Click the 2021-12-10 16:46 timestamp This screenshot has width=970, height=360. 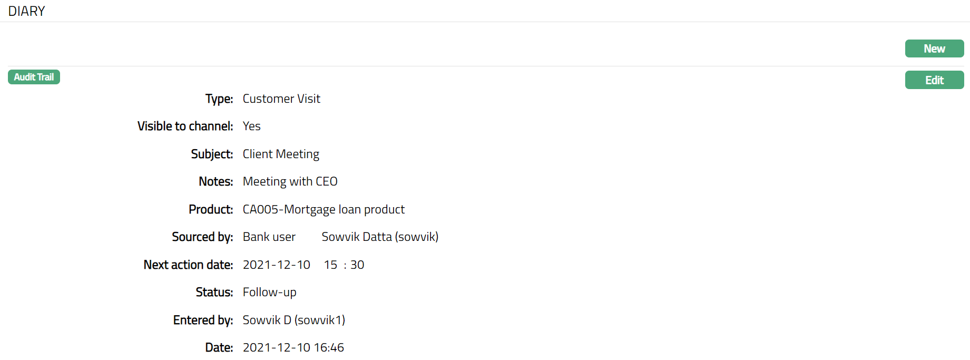click(x=293, y=347)
